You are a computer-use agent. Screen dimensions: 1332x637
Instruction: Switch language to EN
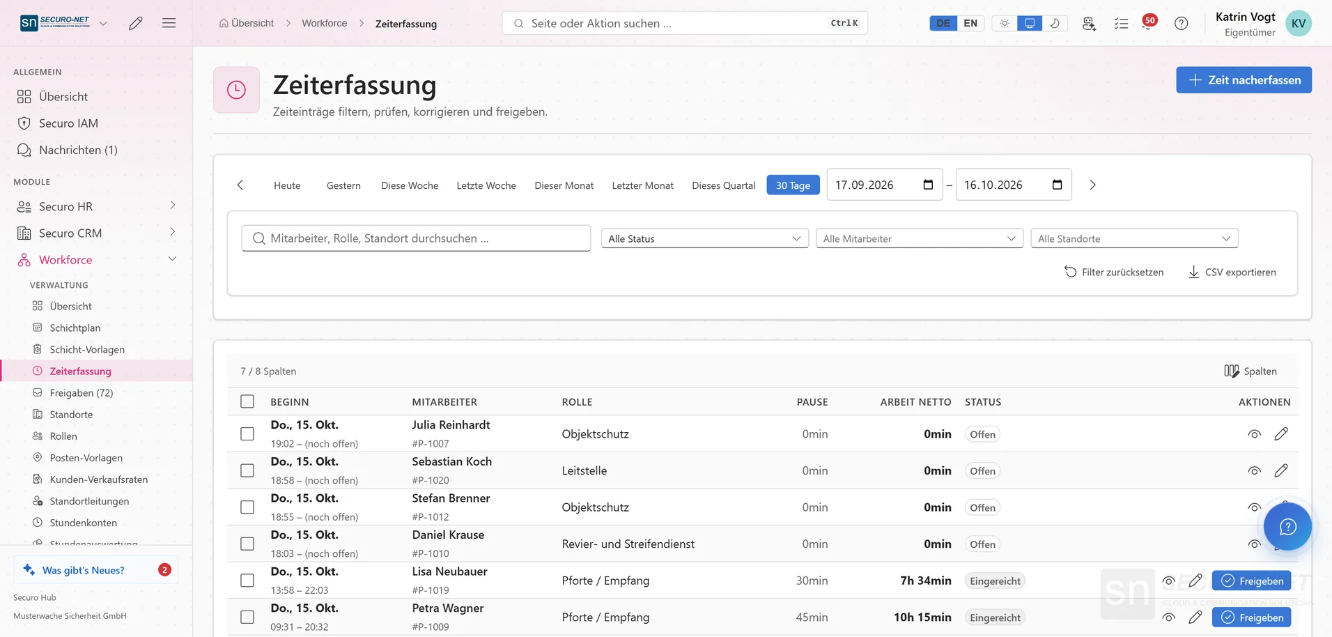click(970, 23)
